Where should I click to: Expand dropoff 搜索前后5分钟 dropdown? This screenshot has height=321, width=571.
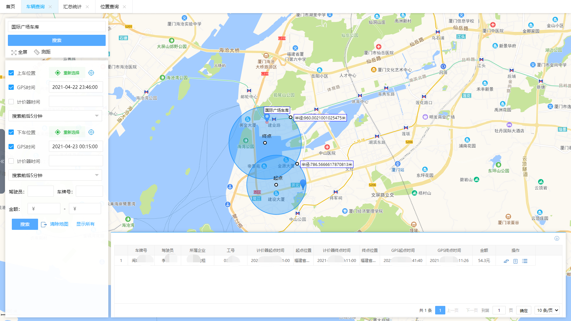coord(55,175)
